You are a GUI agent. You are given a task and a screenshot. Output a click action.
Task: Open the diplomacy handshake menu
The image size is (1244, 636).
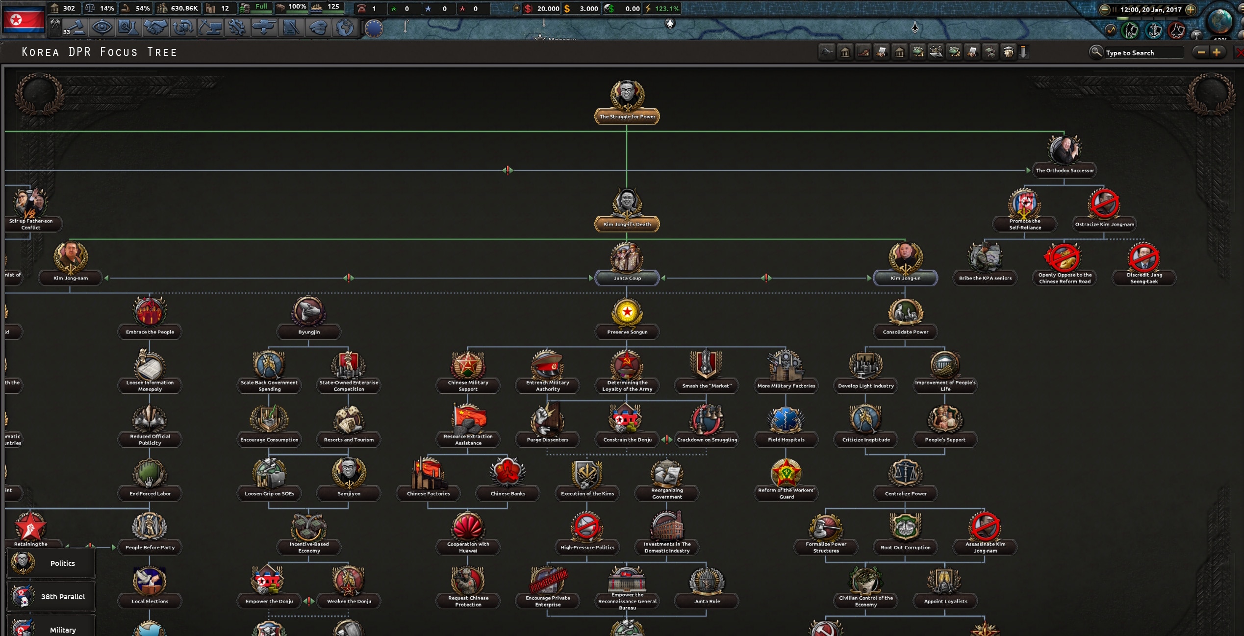tap(155, 27)
